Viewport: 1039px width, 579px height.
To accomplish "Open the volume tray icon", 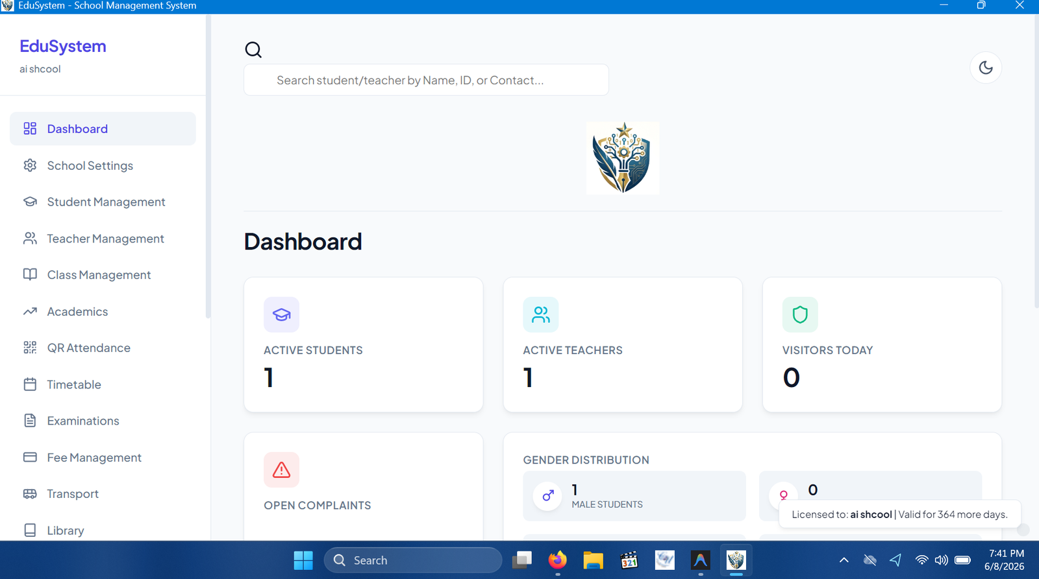I will coord(941,560).
